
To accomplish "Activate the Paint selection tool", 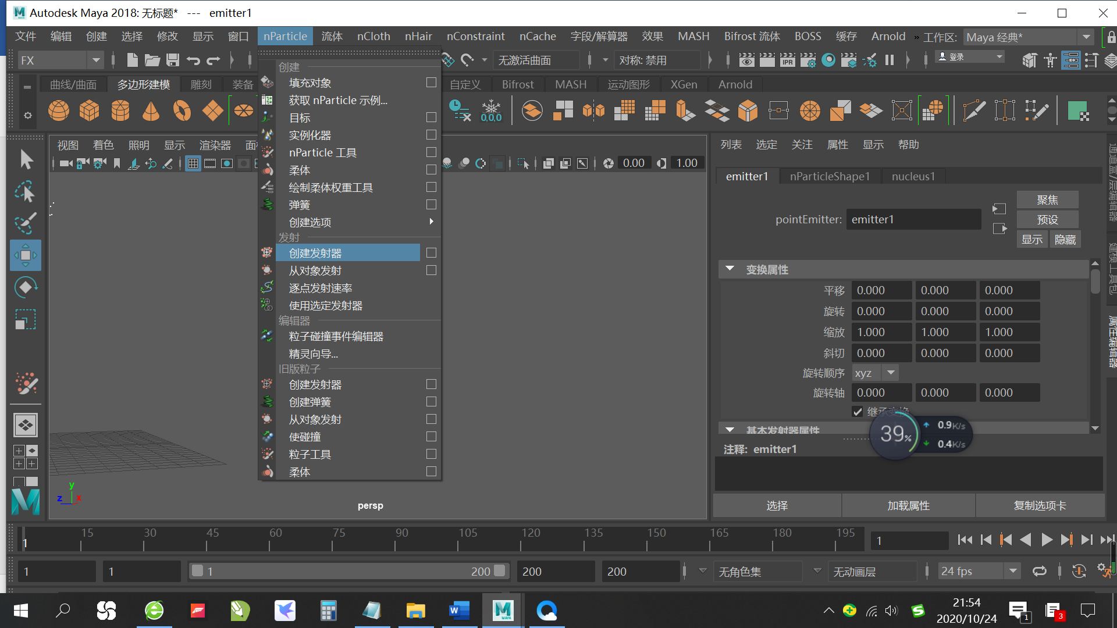I will tap(26, 223).
